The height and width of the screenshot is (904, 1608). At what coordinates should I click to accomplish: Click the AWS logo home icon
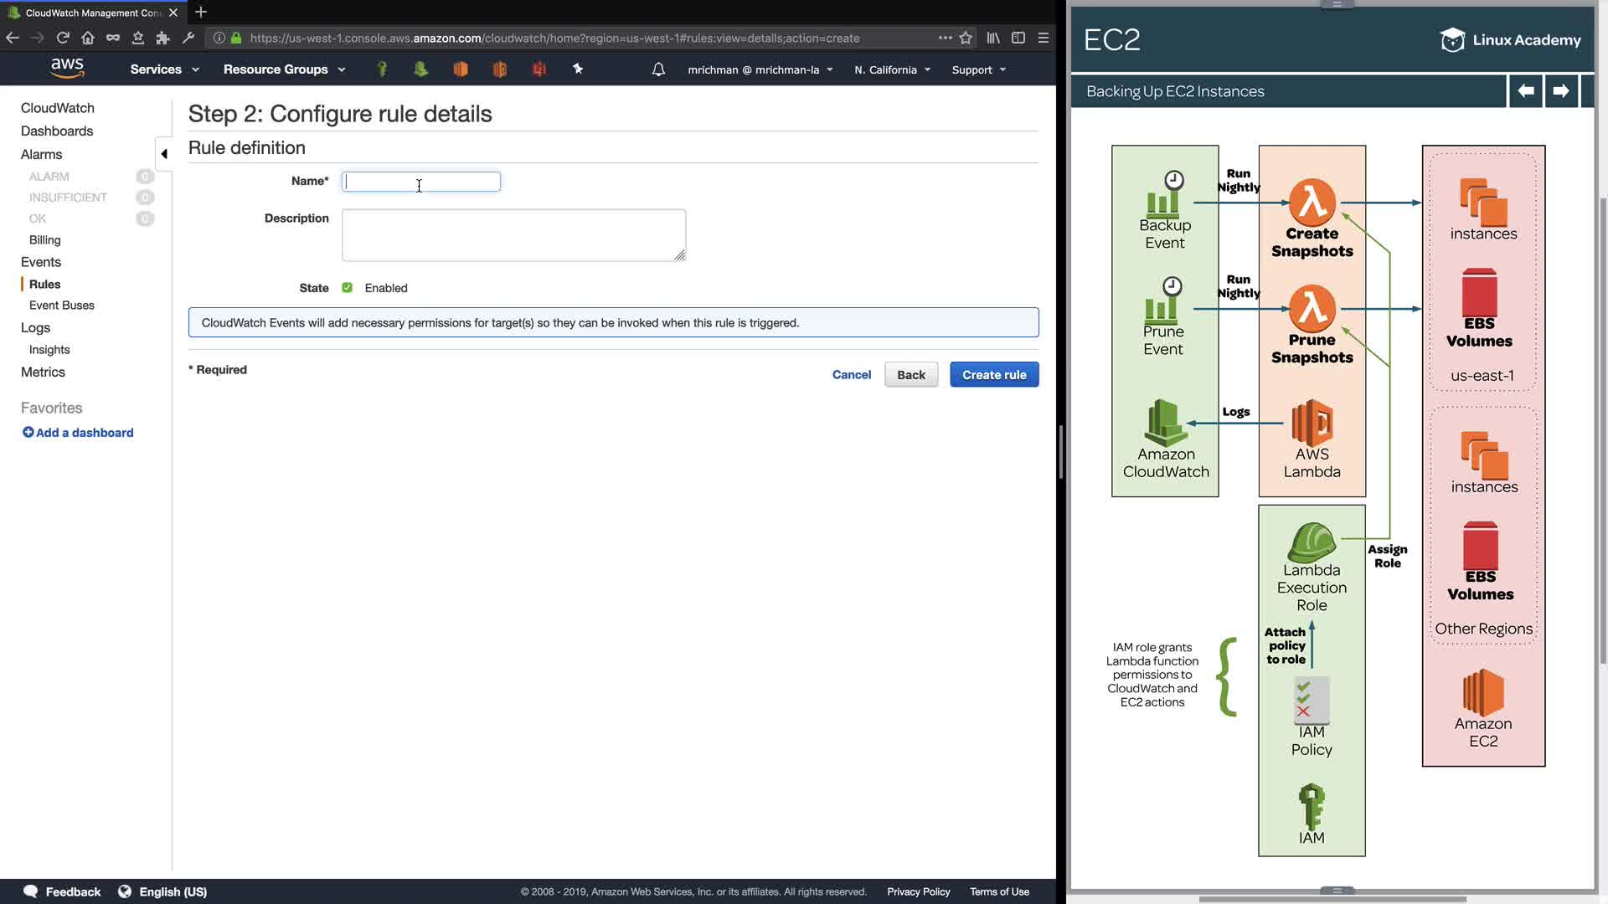[x=67, y=69]
